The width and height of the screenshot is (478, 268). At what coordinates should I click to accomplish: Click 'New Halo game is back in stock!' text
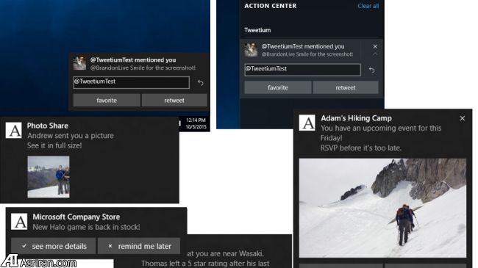(86, 227)
